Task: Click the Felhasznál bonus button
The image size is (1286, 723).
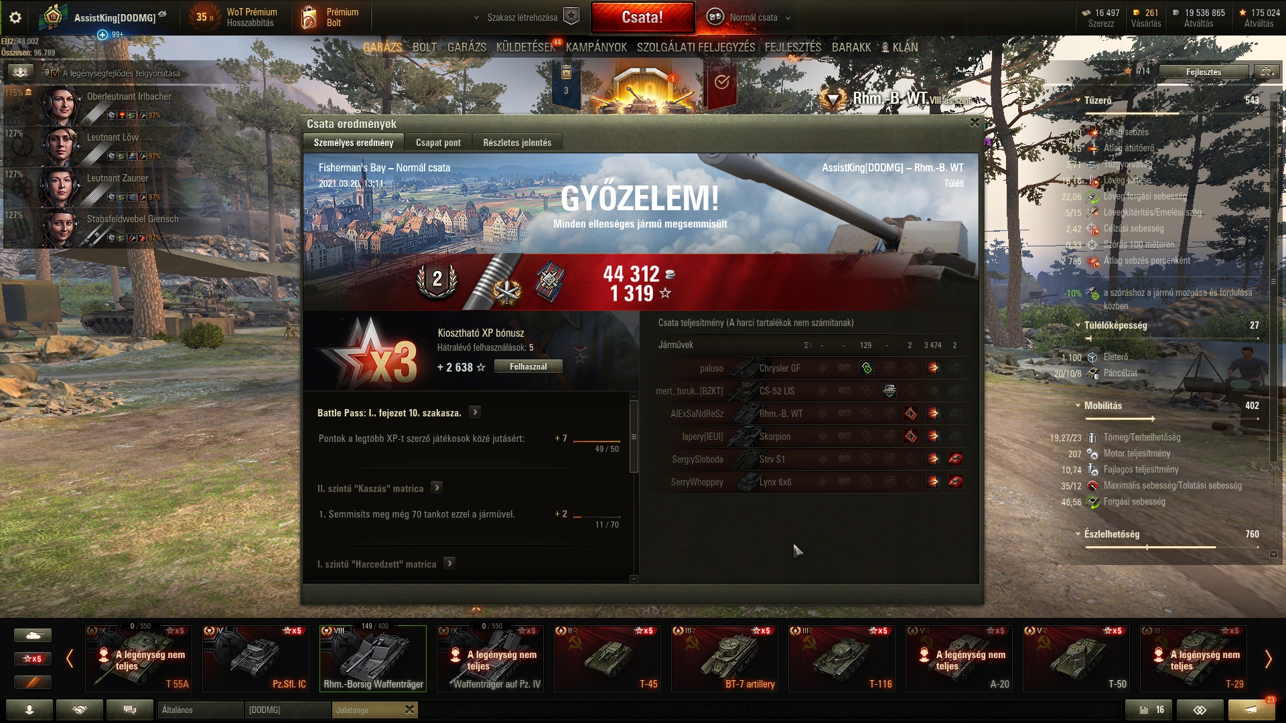Action: pos(528,366)
